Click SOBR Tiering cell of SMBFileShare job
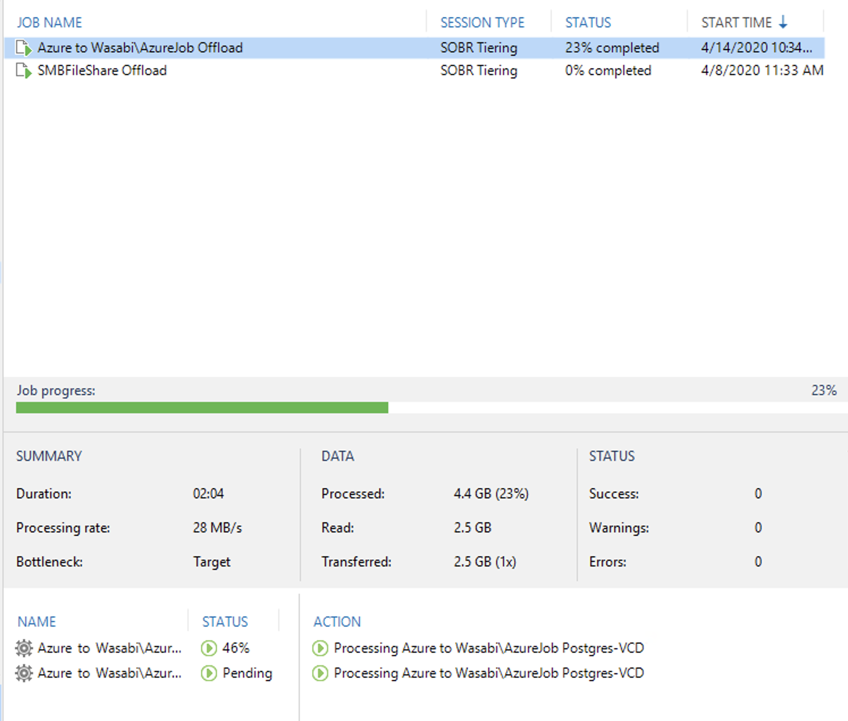 (x=479, y=70)
